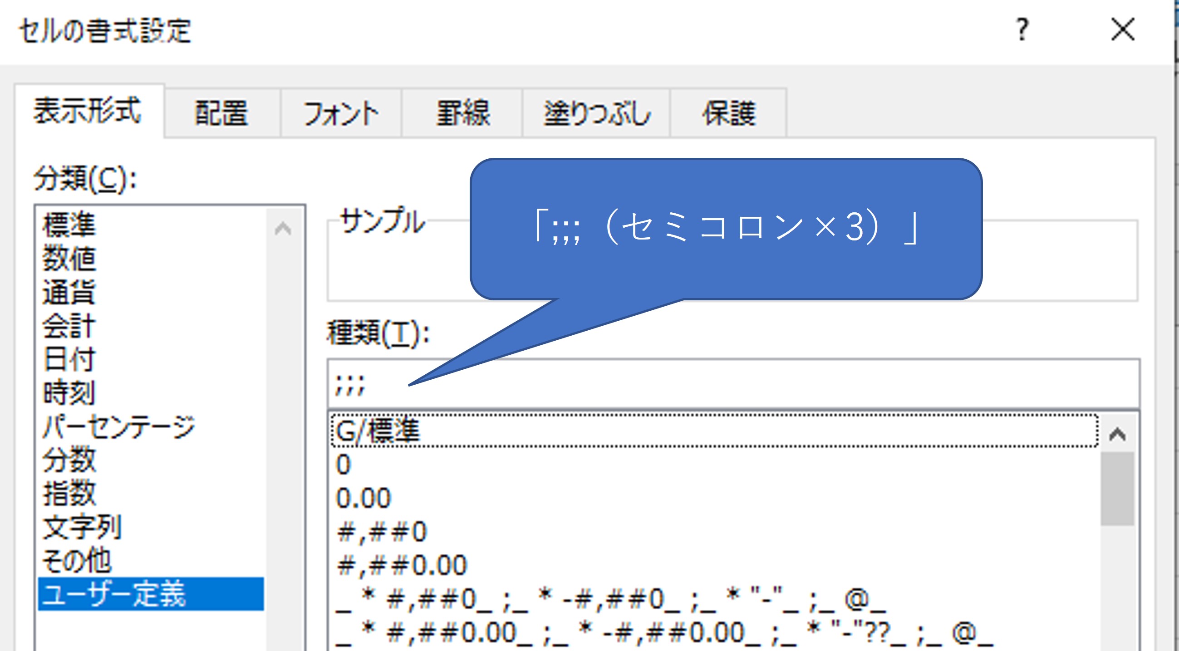Select 標準 in the category list
Screen dimensions: 1179x651
151,225
